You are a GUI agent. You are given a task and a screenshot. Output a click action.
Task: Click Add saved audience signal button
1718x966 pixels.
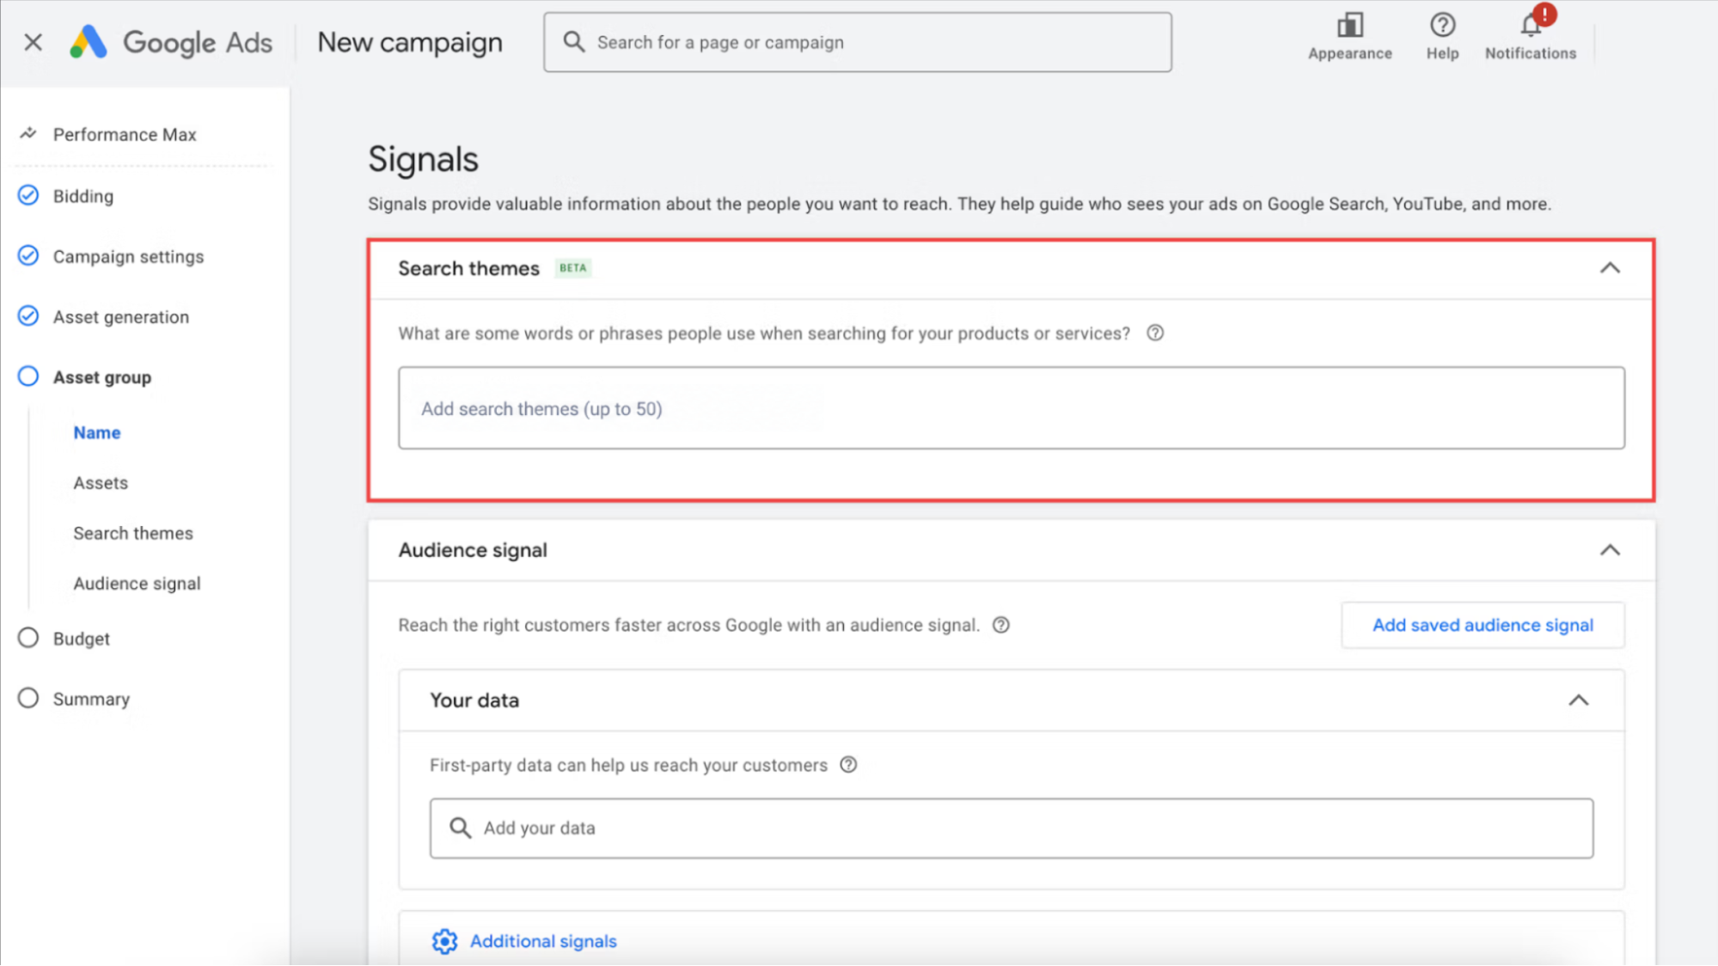(1483, 625)
